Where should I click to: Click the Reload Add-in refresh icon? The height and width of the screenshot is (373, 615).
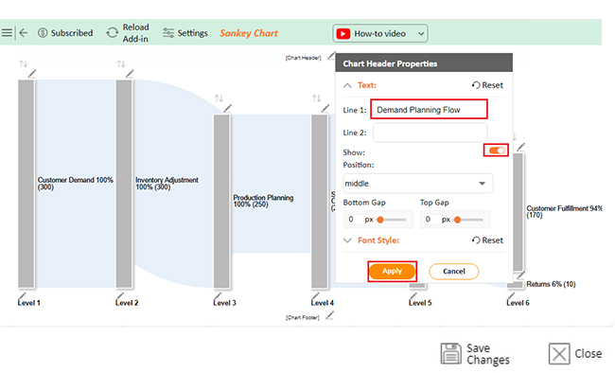coord(113,33)
